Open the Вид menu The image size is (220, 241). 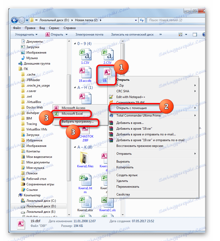pyautogui.click(x=42, y=28)
